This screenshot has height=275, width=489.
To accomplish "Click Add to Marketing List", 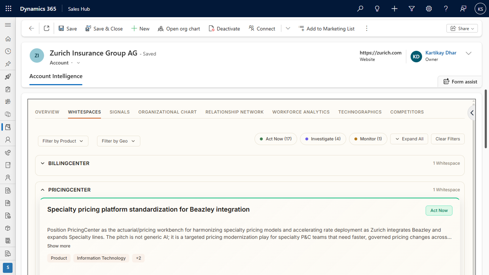I will click(x=327, y=28).
